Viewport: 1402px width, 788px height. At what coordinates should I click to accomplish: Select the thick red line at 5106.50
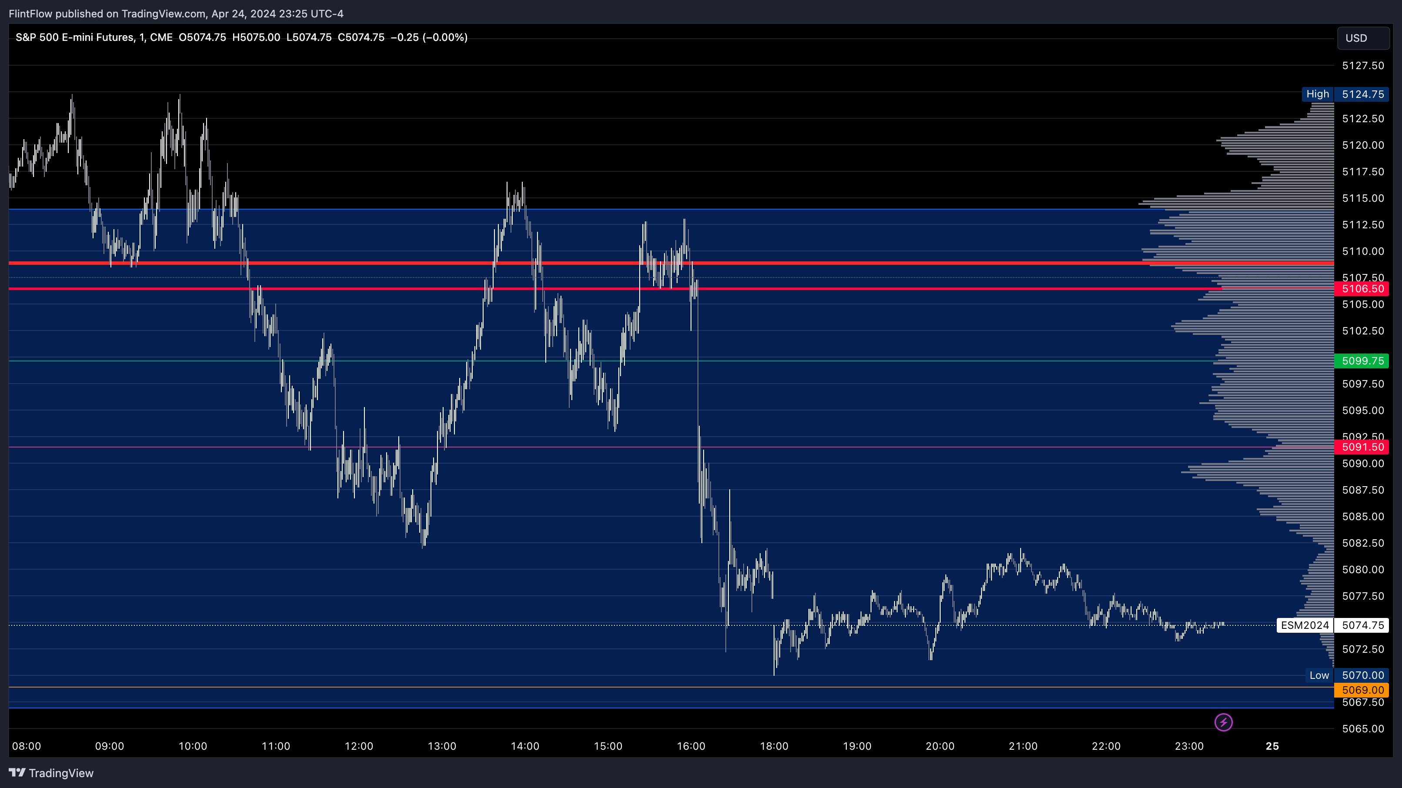click(671, 289)
